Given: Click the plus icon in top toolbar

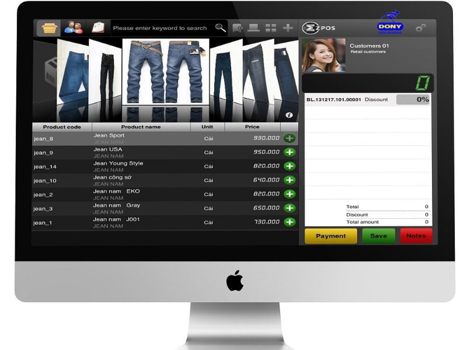Looking at the screenshot, I should click(x=288, y=27).
